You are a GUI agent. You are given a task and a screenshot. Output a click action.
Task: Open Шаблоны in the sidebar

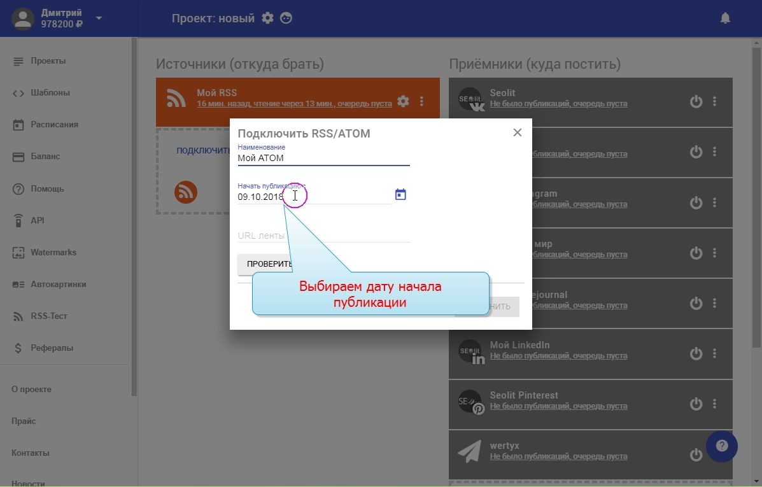[50, 93]
